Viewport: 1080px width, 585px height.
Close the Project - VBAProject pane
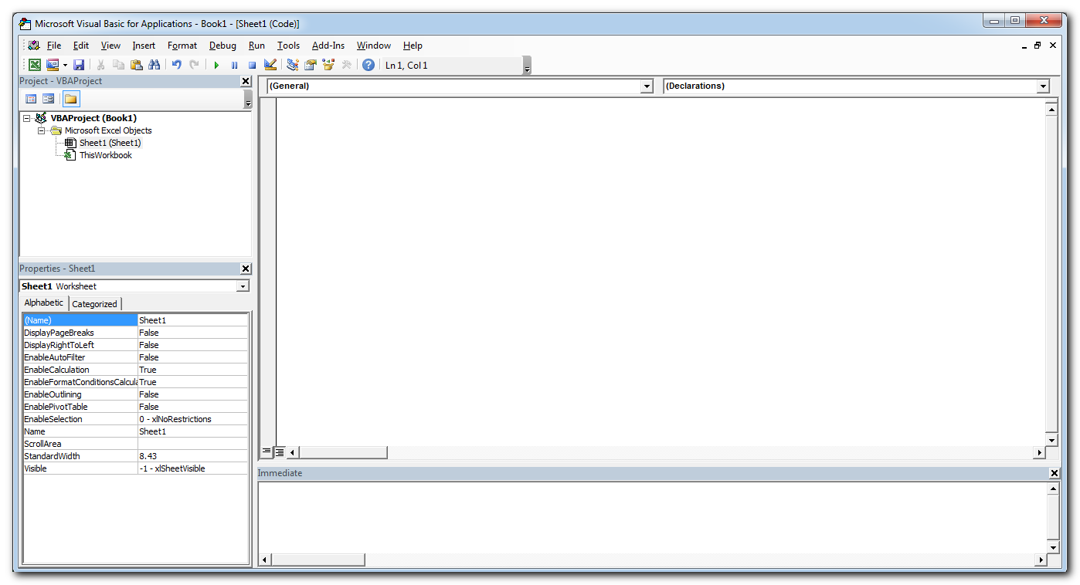click(x=246, y=81)
